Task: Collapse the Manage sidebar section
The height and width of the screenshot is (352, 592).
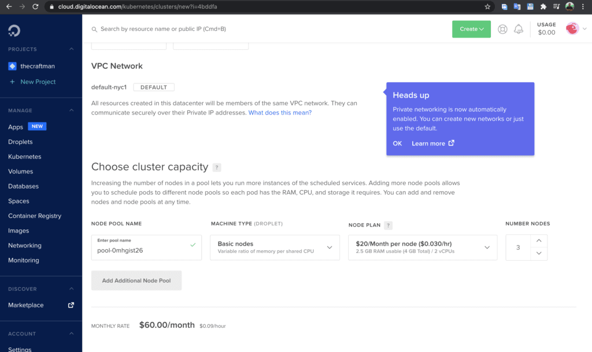Action: [71, 110]
